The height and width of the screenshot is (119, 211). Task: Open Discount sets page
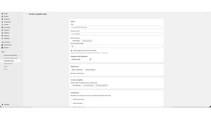(8, 63)
